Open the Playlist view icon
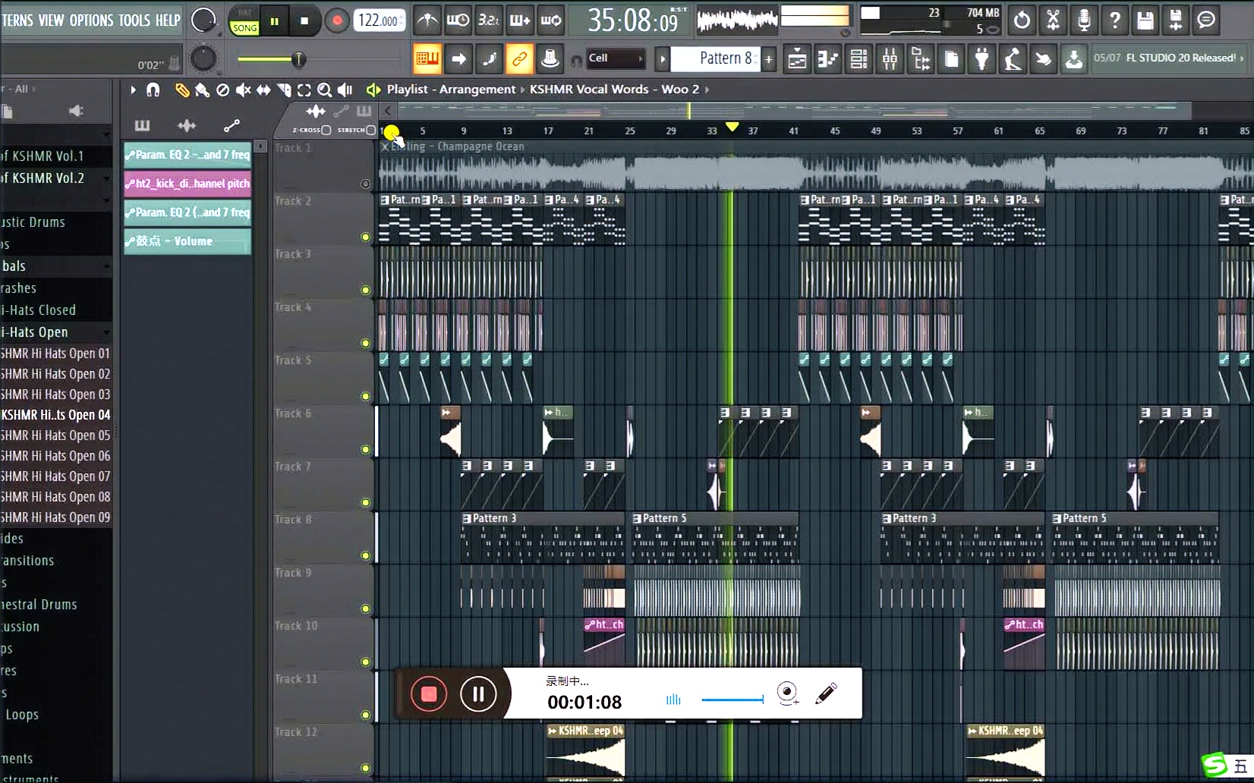 (797, 58)
